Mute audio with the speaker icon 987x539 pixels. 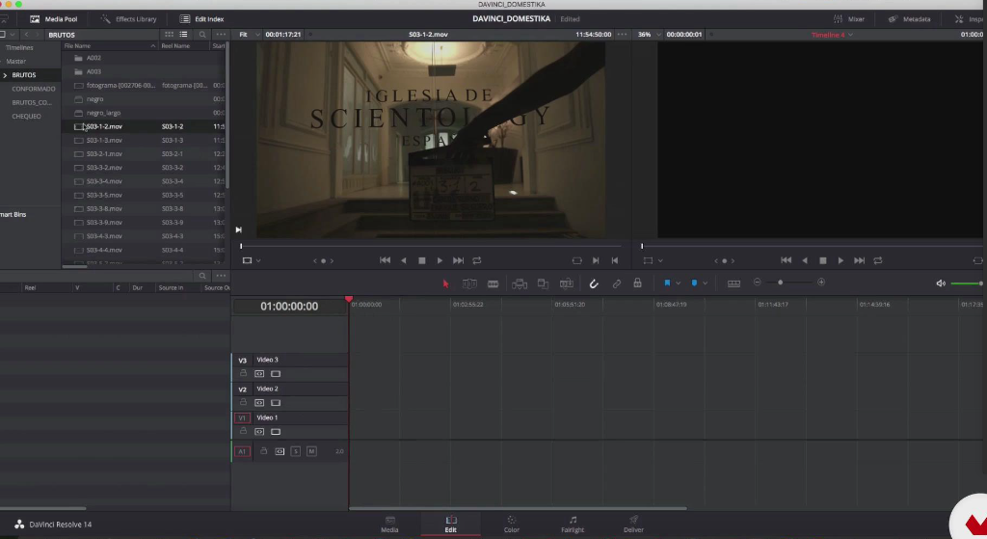pyautogui.click(x=941, y=283)
